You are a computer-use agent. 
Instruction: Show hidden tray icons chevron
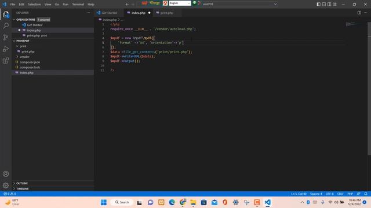(x=302, y=202)
